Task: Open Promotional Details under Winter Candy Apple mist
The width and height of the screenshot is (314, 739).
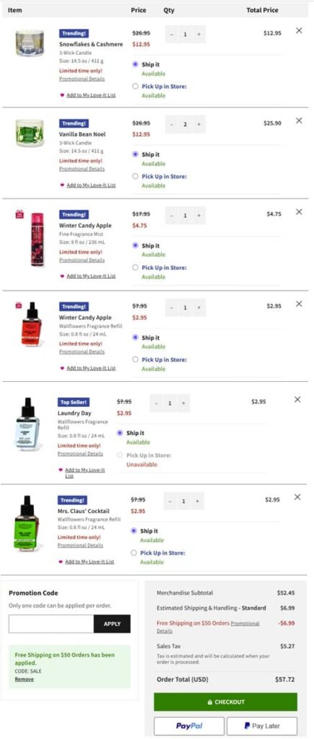Action: (82, 260)
